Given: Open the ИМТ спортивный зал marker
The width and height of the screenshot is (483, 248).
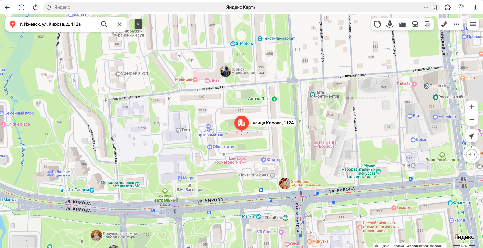Looking at the screenshot, I should (208, 126).
